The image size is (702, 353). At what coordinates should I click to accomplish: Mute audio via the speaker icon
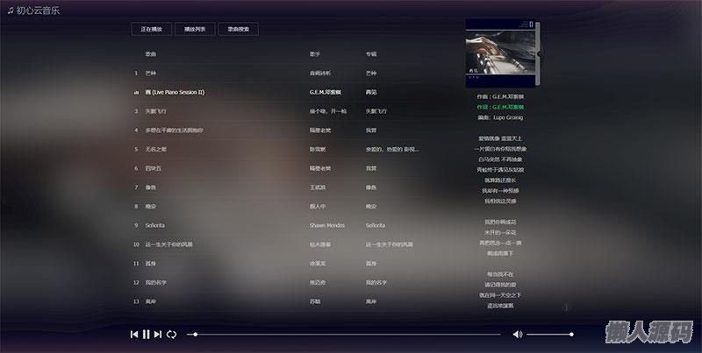pos(518,335)
